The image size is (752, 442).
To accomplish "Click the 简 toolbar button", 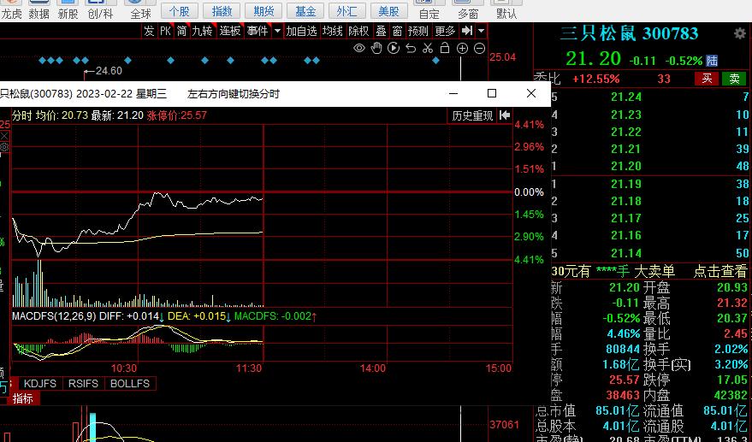I will pyautogui.click(x=181, y=31).
